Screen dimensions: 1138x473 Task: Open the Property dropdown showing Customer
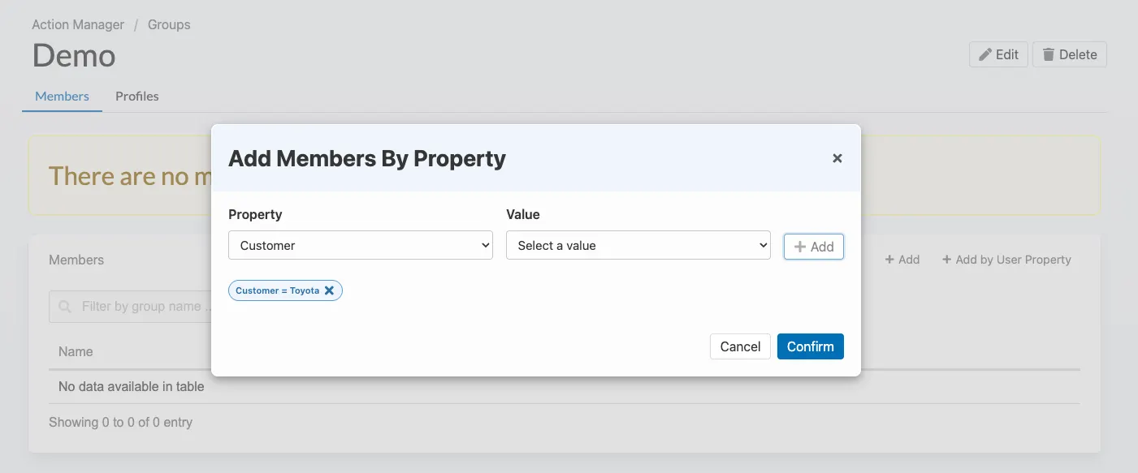click(361, 245)
